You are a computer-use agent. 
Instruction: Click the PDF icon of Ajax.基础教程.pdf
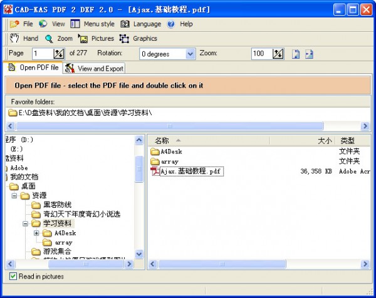155,172
